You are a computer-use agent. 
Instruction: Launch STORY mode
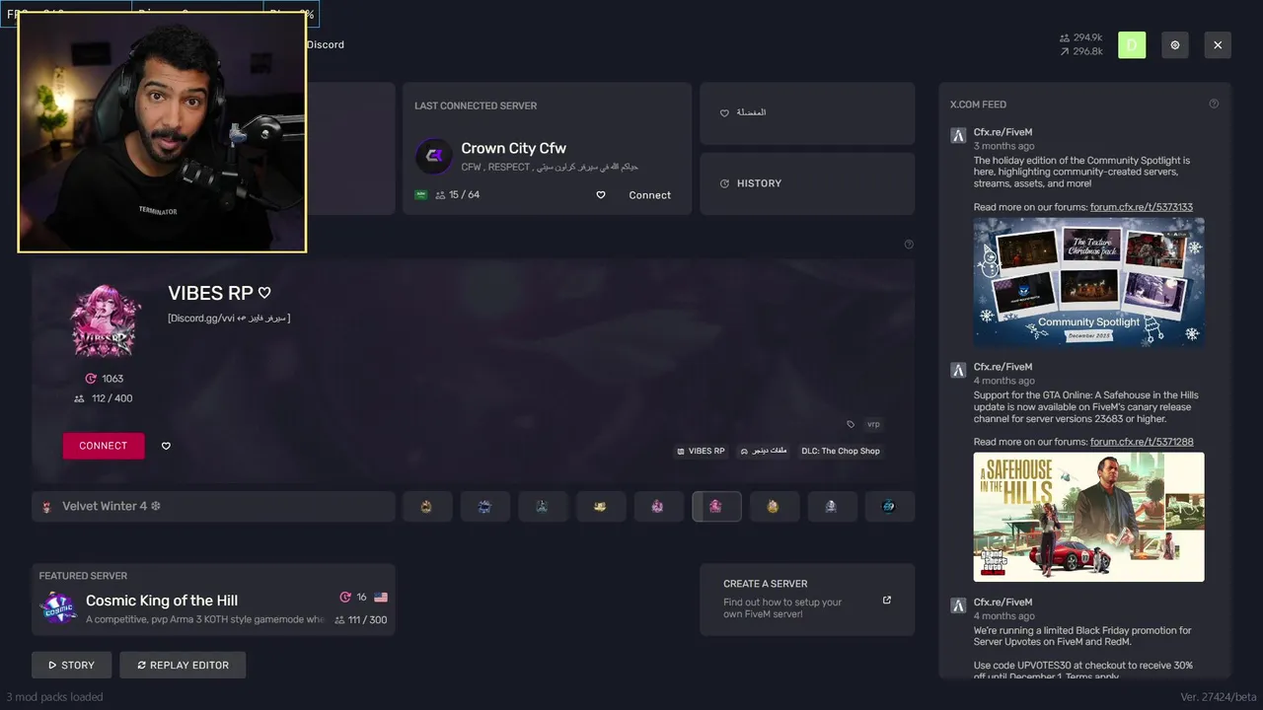(71, 665)
